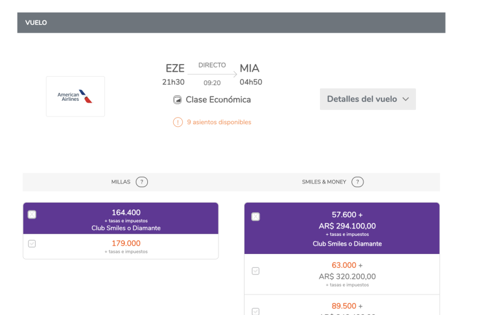Click the VUELO section header
The width and height of the screenshot is (483, 315).
[x=231, y=22]
